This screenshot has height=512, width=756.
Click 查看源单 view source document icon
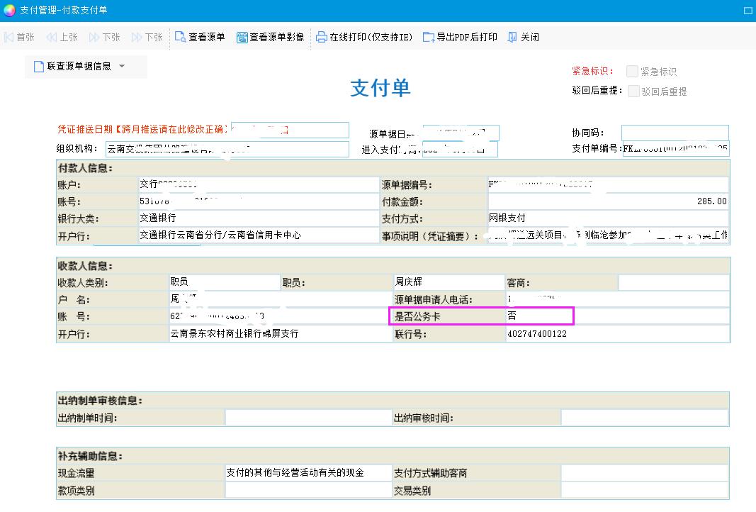click(x=180, y=37)
